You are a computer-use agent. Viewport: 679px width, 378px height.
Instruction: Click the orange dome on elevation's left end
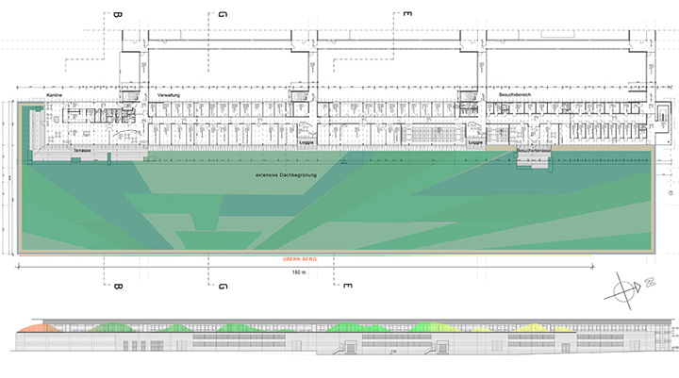[36, 327]
